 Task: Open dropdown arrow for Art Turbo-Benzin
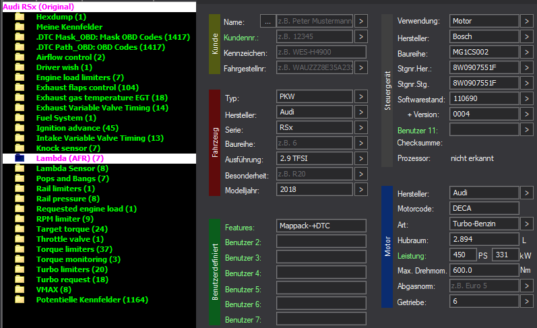[527, 224]
